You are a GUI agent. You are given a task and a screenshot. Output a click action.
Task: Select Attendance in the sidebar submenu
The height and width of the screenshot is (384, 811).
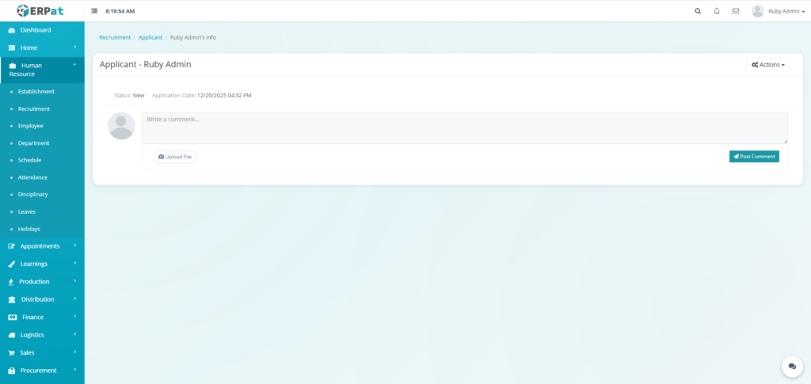32,177
